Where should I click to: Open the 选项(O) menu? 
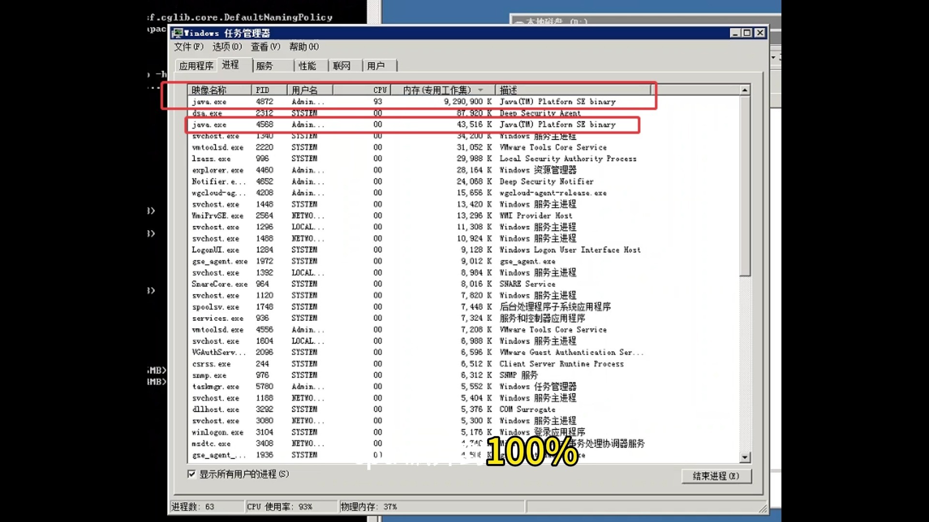click(x=227, y=47)
